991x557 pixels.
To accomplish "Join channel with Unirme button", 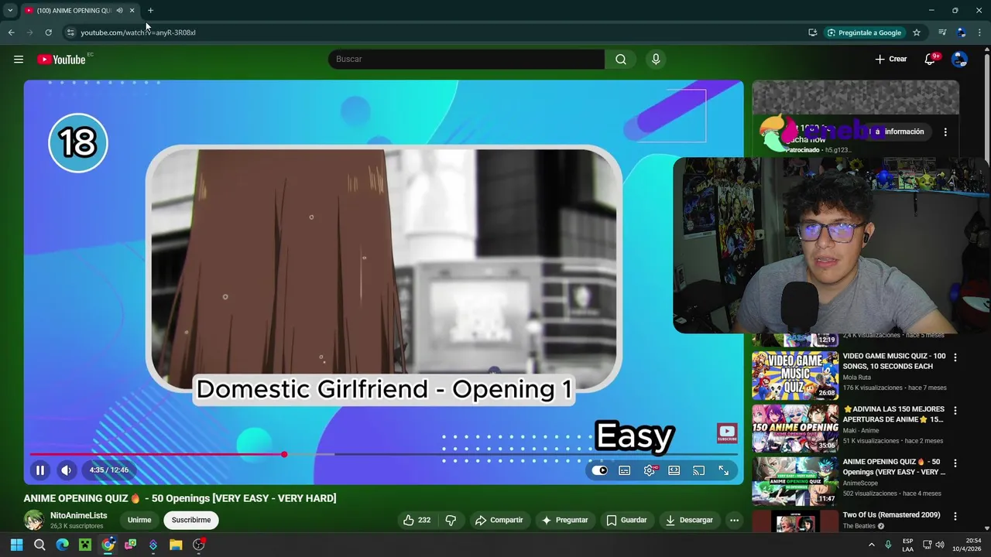I will [x=139, y=520].
